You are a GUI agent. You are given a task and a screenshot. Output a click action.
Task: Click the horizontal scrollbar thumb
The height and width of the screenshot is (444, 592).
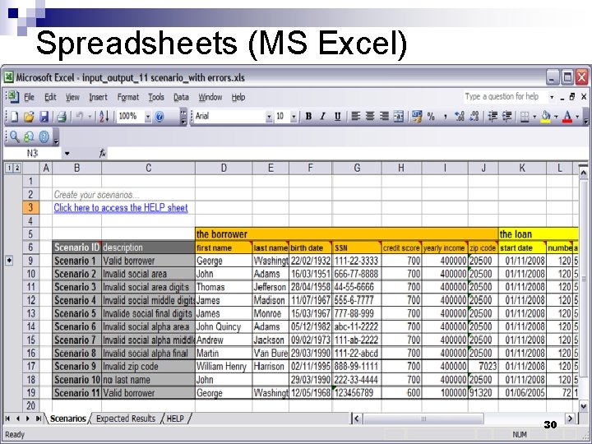pyautogui.click(x=423, y=419)
